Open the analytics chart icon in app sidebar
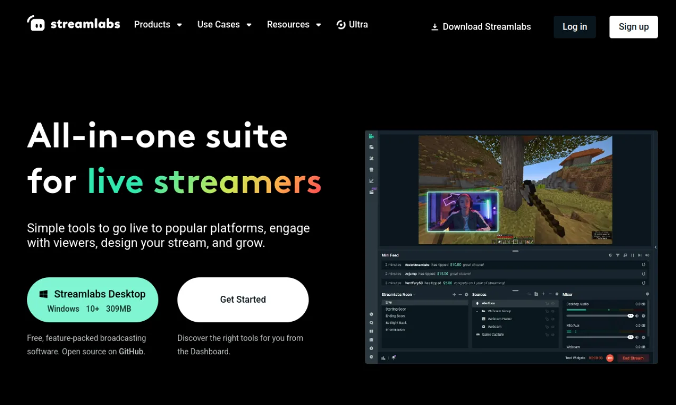 coord(371,181)
